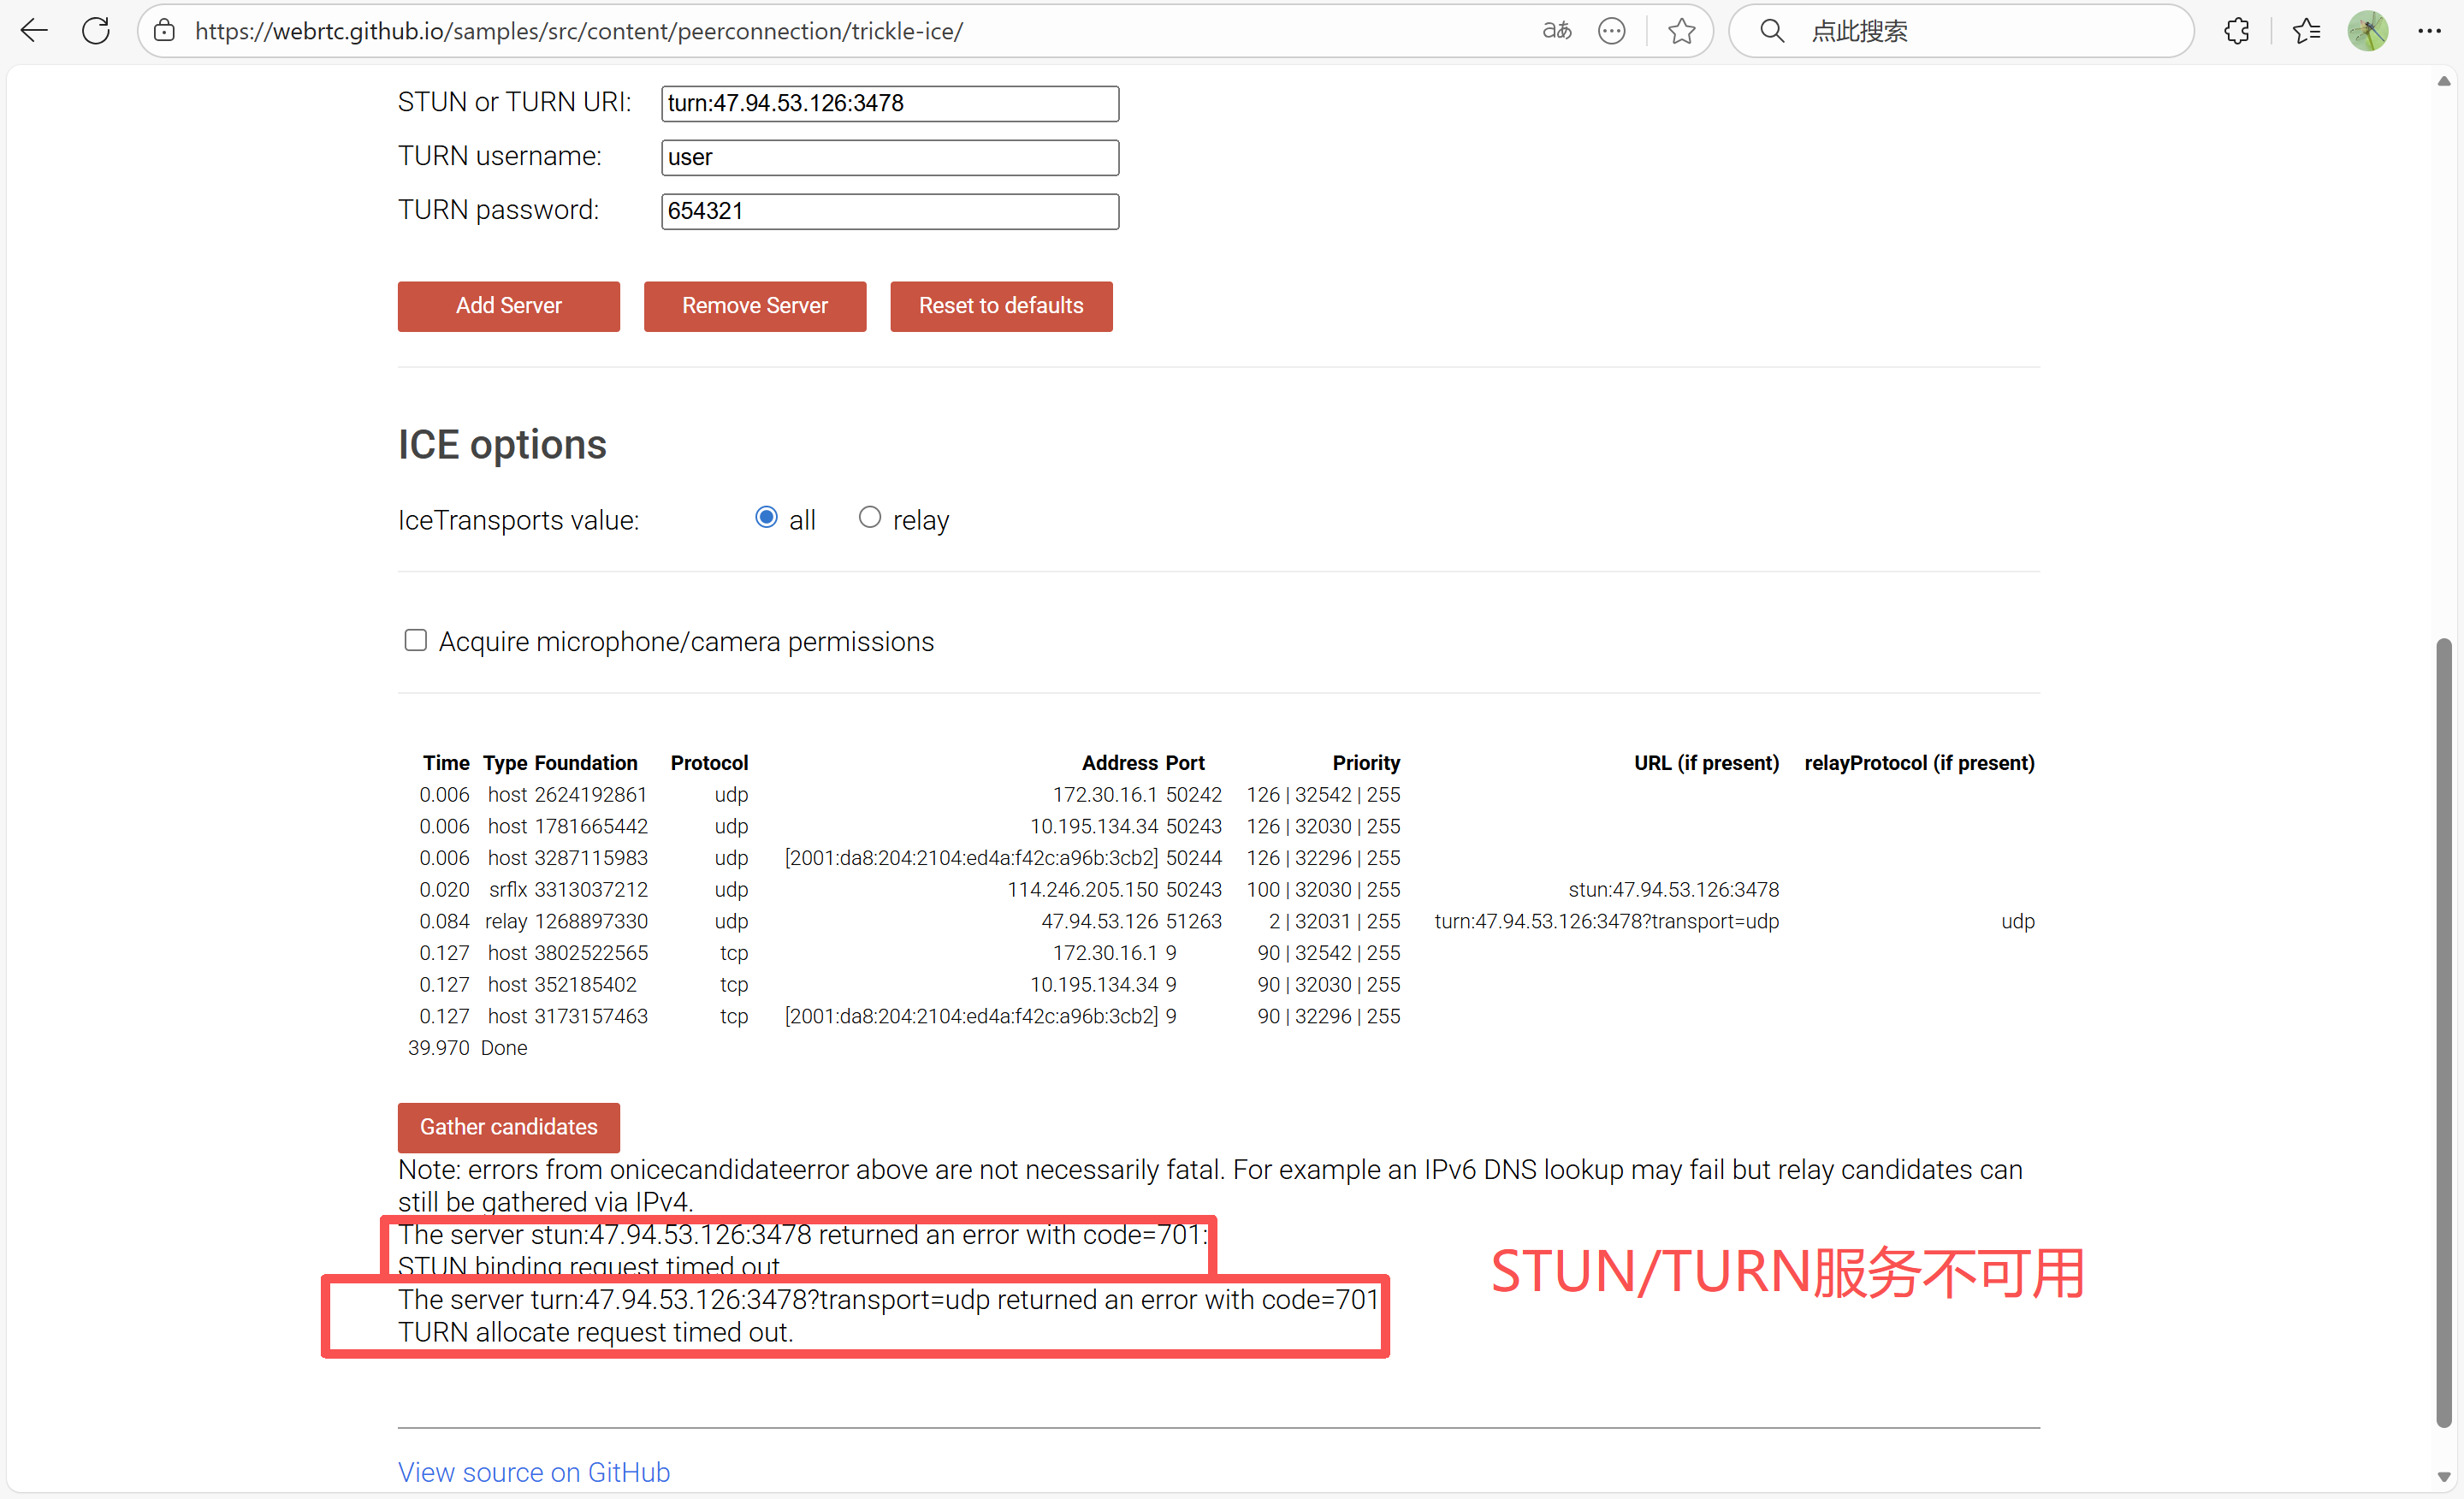This screenshot has height=1499, width=2464.
Task: Open the browser Extensions icon
Action: tap(2236, 30)
